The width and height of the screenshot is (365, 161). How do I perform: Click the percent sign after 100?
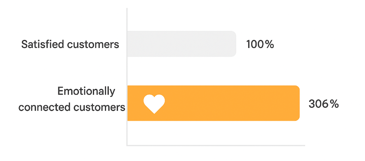click(x=269, y=45)
